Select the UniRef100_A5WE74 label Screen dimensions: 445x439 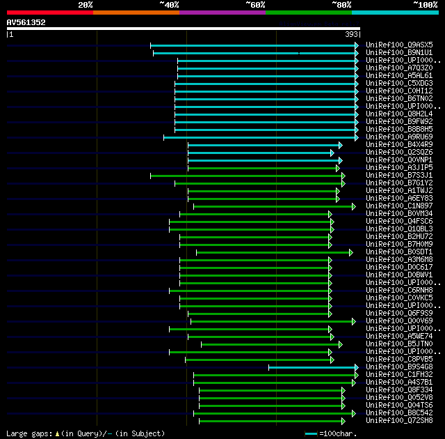[x=399, y=337]
